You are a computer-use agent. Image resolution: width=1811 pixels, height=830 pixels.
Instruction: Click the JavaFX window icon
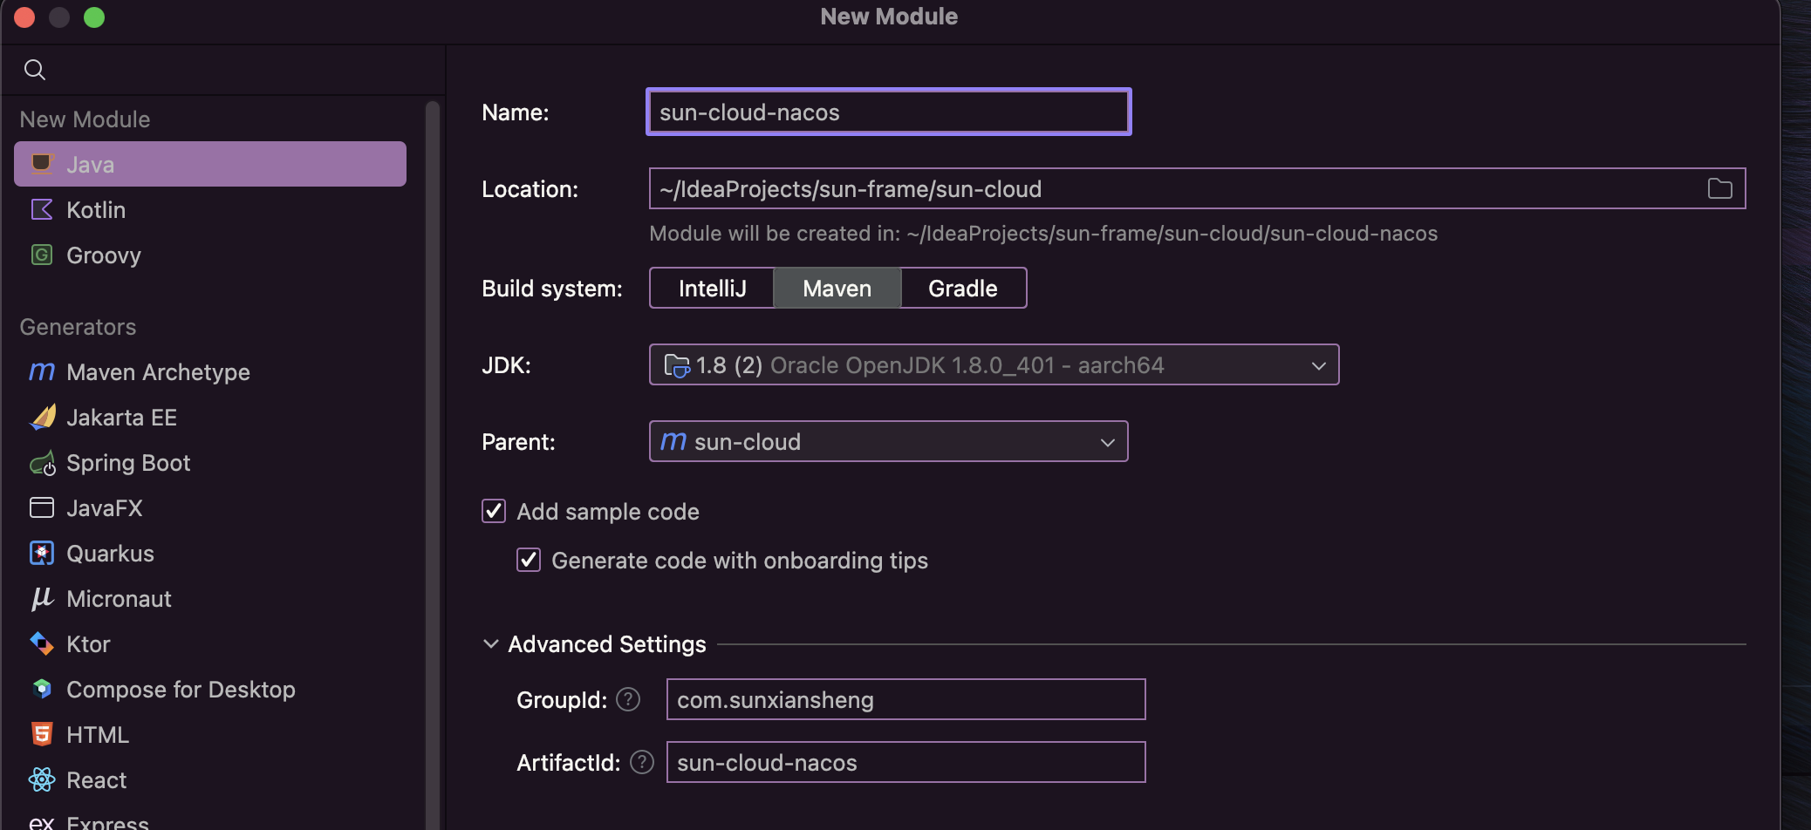point(41,507)
